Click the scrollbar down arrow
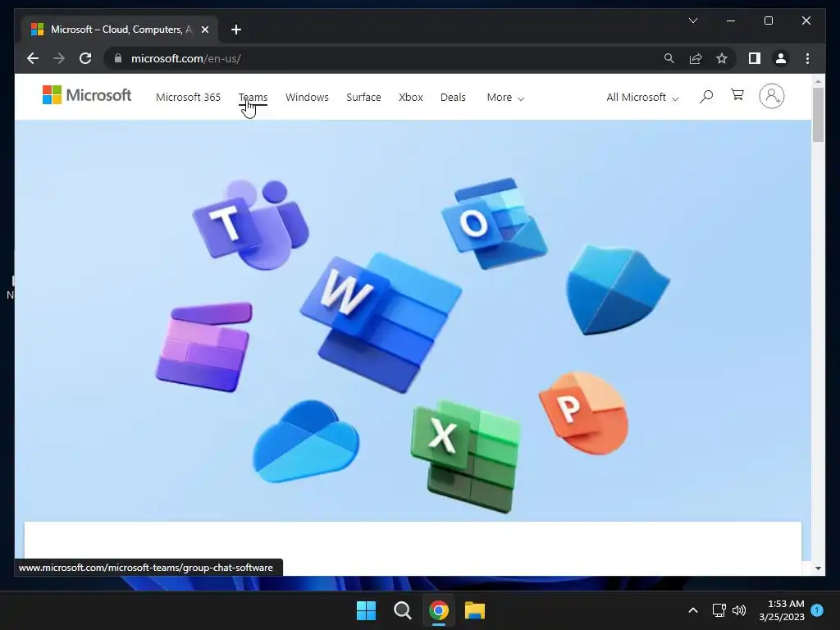Image resolution: width=840 pixels, height=630 pixels. click(x=818, y=568)
